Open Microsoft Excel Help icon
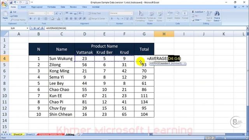This screenshot has height=140, width=249. [x=235, y=7]
